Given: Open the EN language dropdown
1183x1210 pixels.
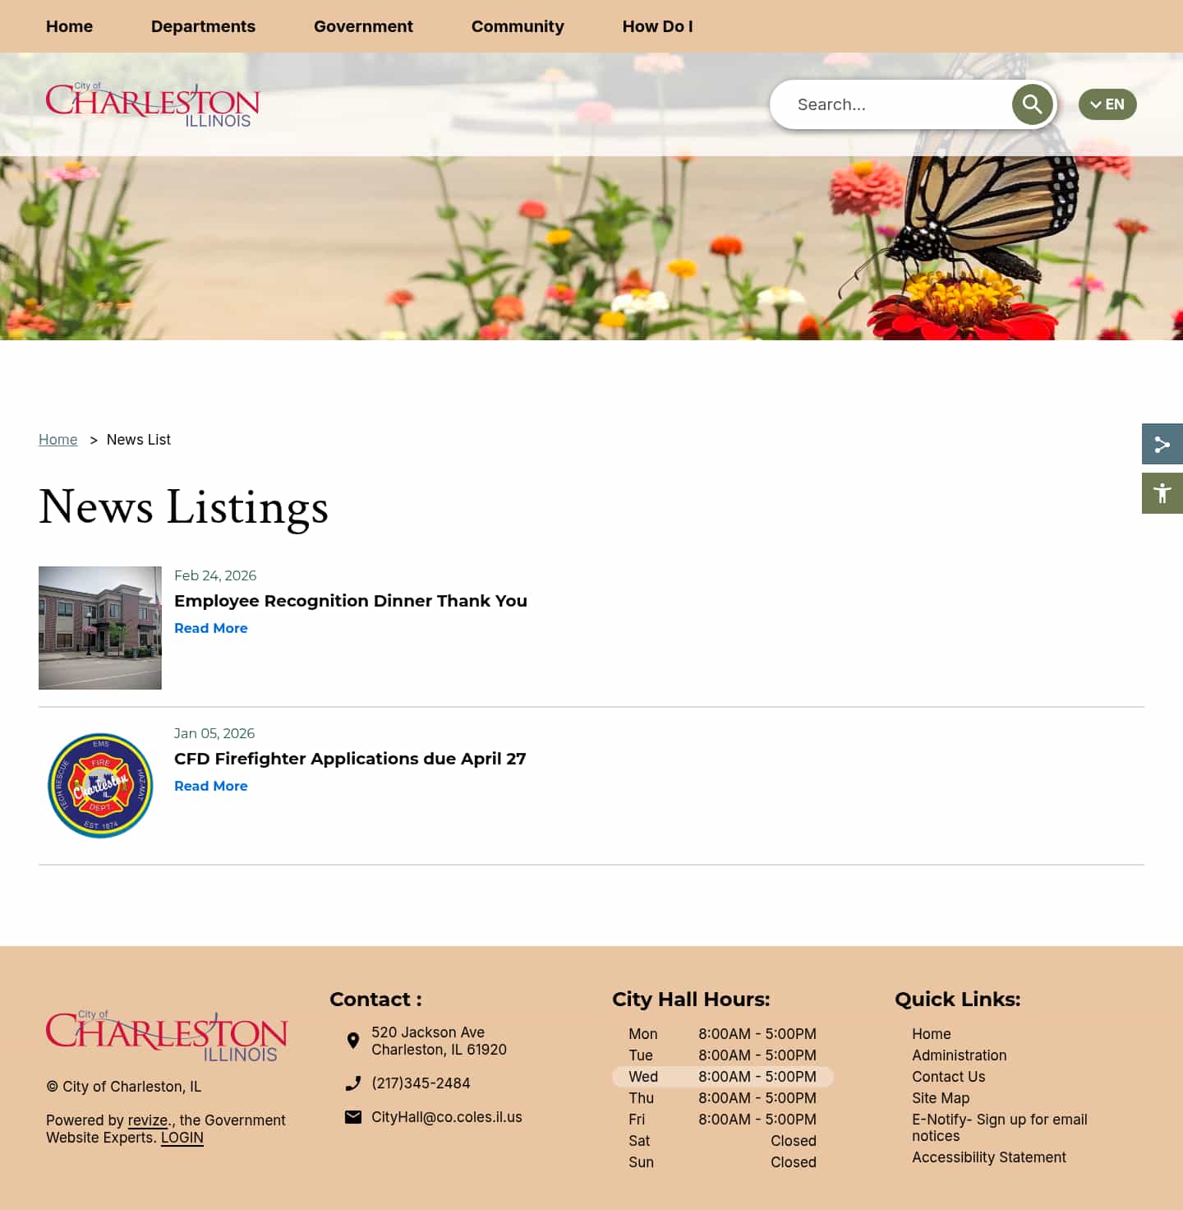Looking at the screenshot, I should pos(1107,104).
